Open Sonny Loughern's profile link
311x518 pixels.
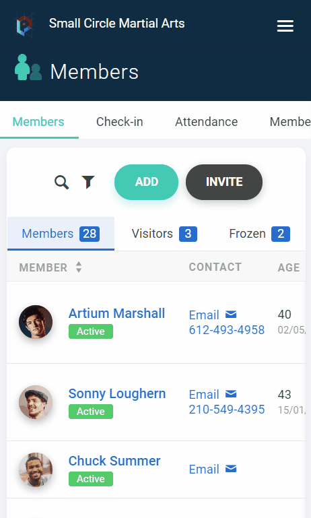tap(117, 393)
